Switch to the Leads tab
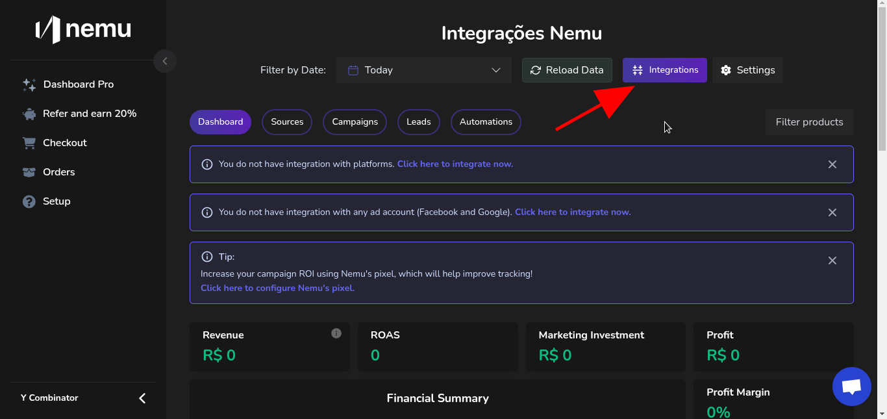This screenshot has width=887, height=419. pyautogui.click(x=419, y=122)
